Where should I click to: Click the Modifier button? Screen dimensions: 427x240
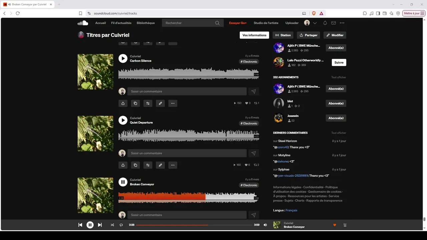tap(335, 35)
